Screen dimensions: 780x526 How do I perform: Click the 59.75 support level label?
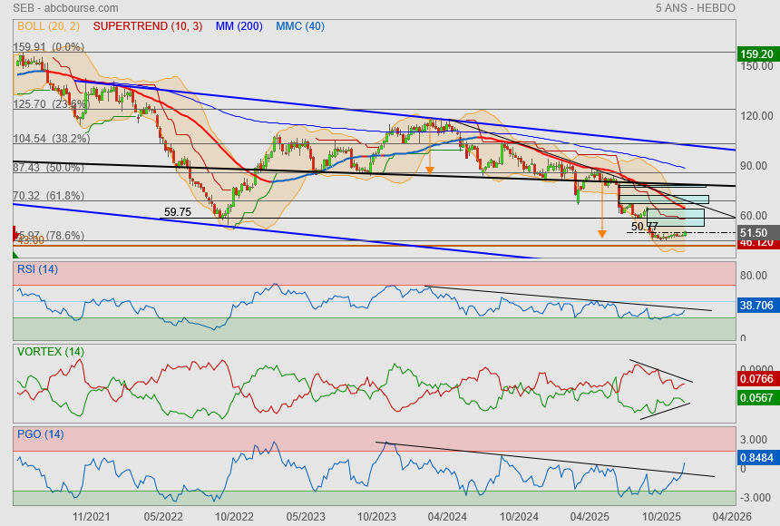coord(177,212)
